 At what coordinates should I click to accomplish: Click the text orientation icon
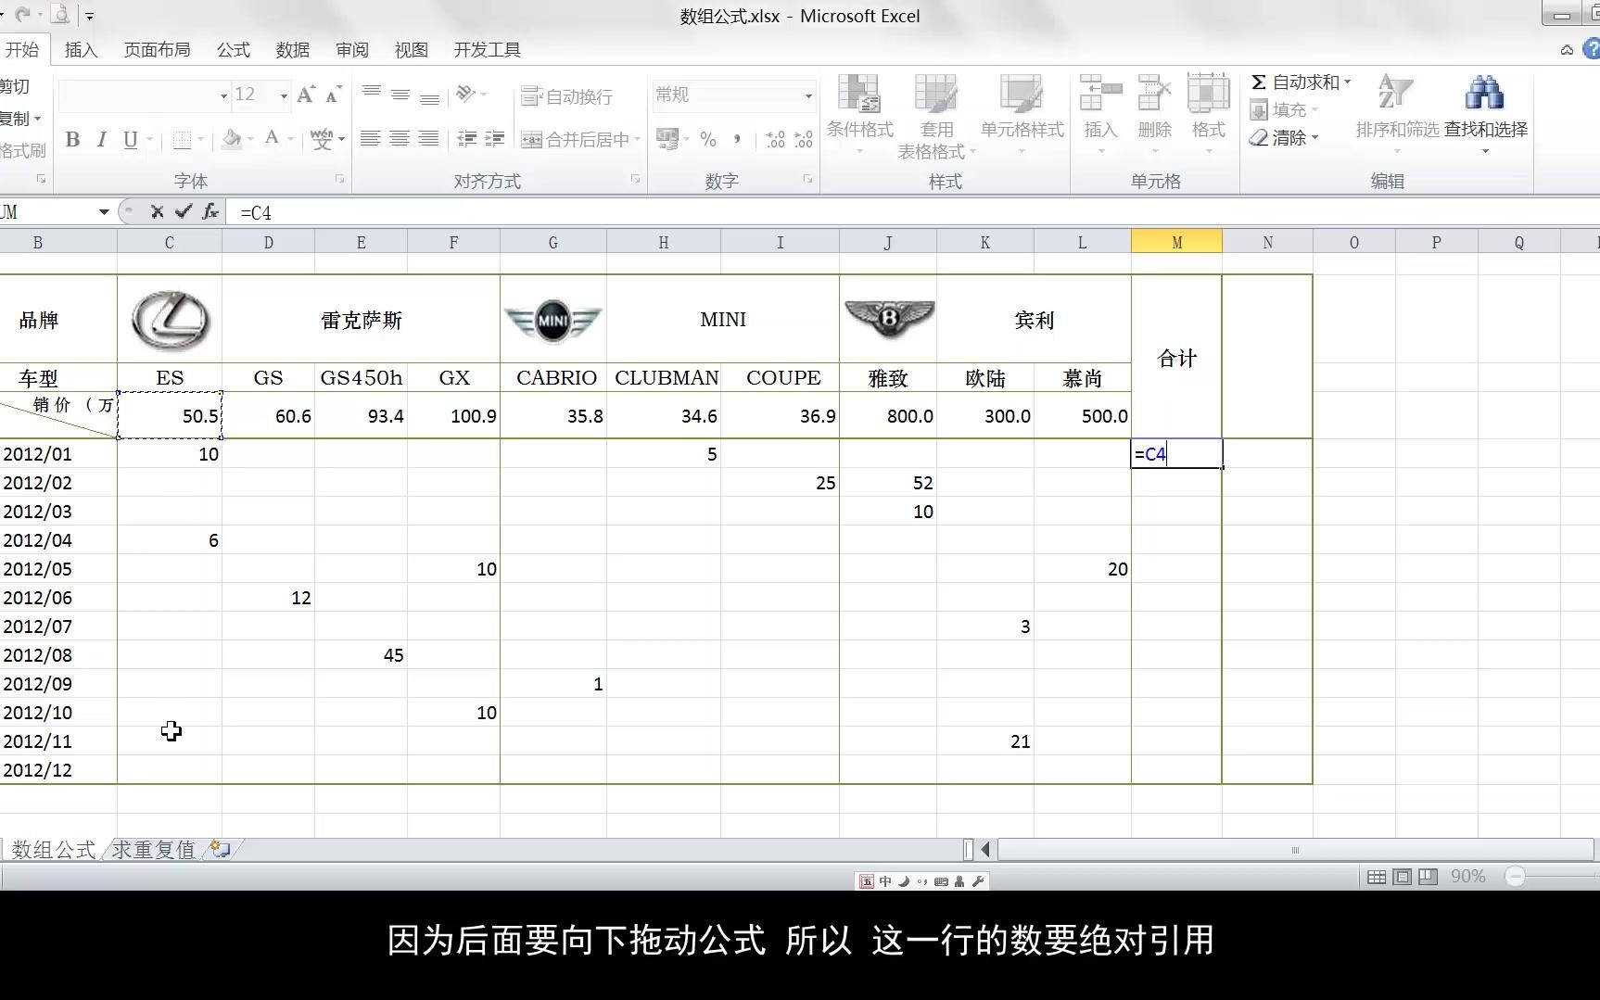[x=465, y=95]
